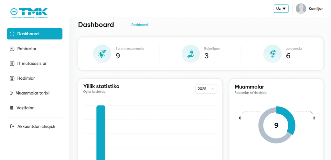Click the Komiljon username
Image resolution: width=331 pixels, height=160 pixels.
[316, 9]
